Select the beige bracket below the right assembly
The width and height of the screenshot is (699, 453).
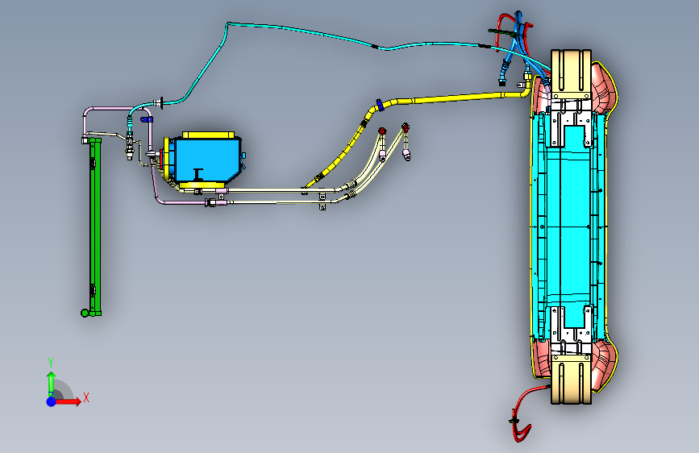coord(571,381)
